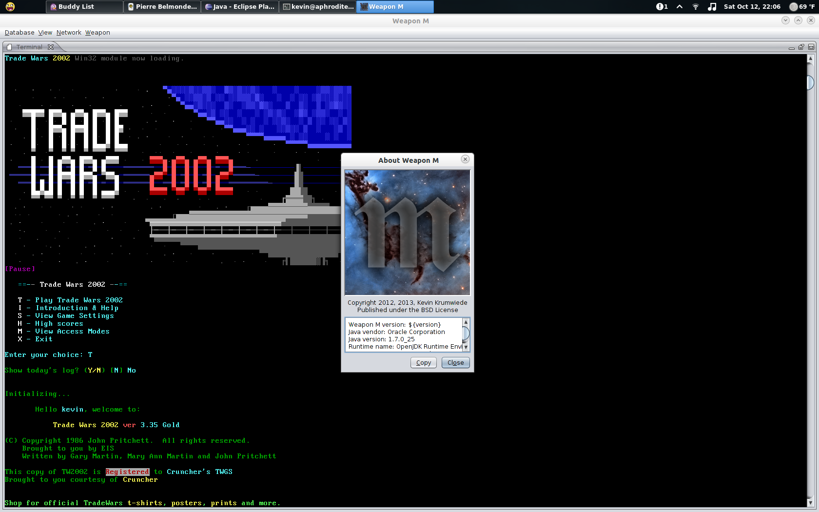The image size is (819, 512).
Task: Restore the Terminal view using its icon
Action: click(801, 47)
